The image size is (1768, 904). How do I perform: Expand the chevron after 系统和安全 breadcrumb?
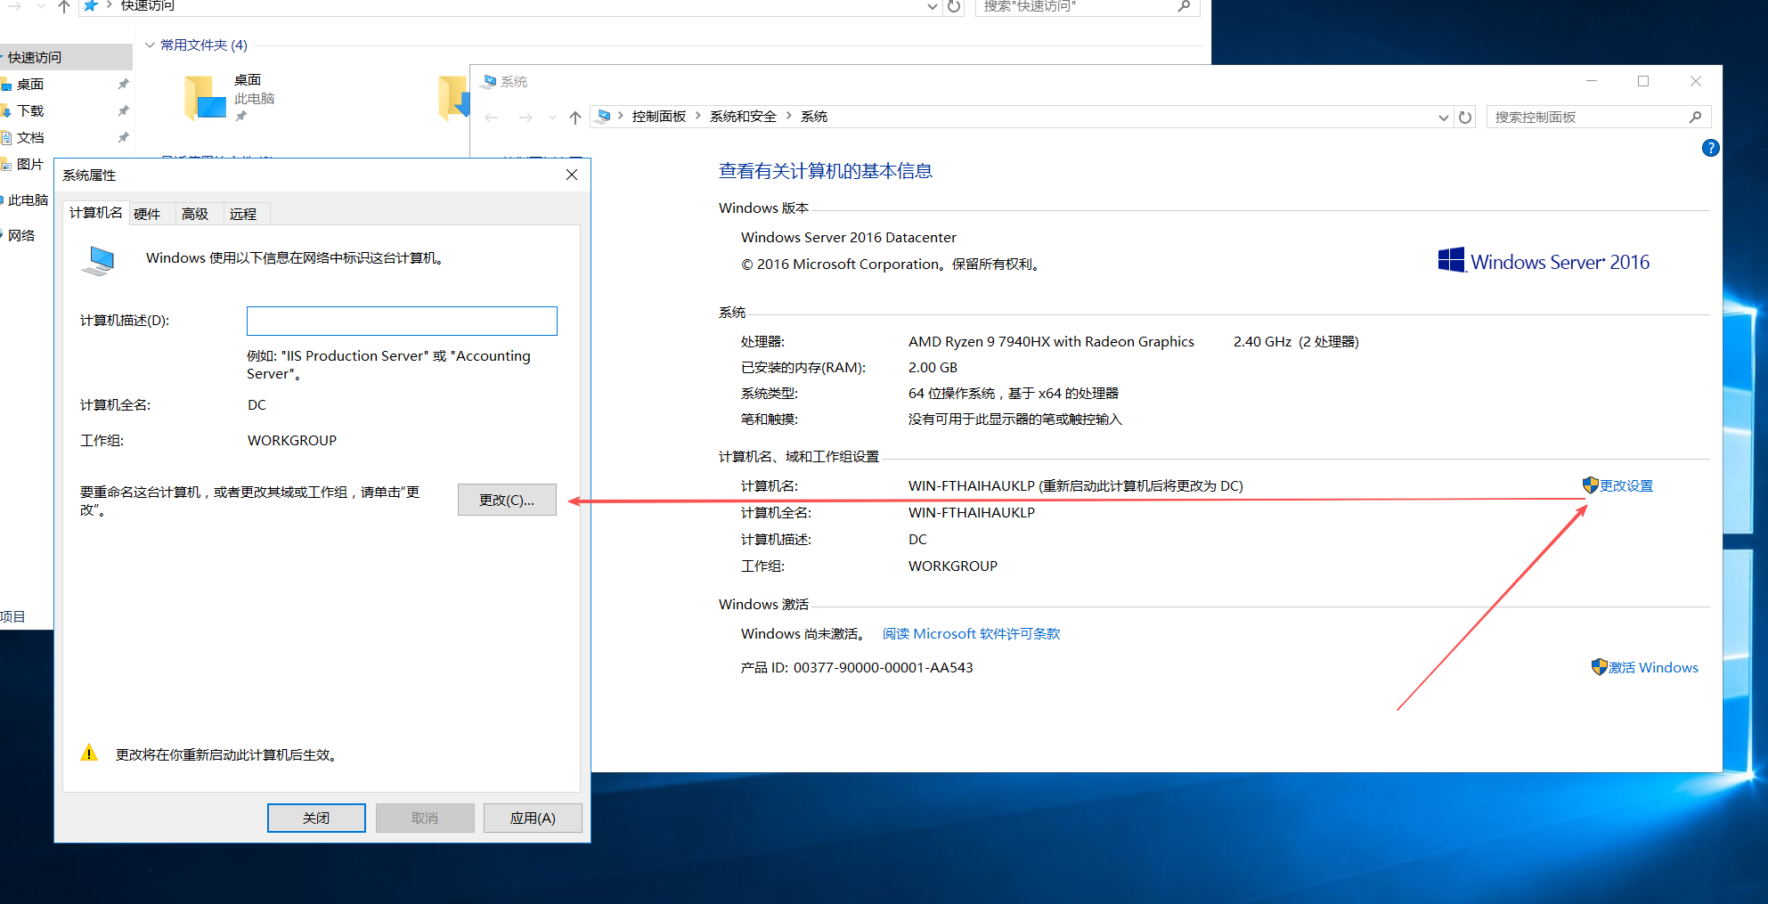789,117
